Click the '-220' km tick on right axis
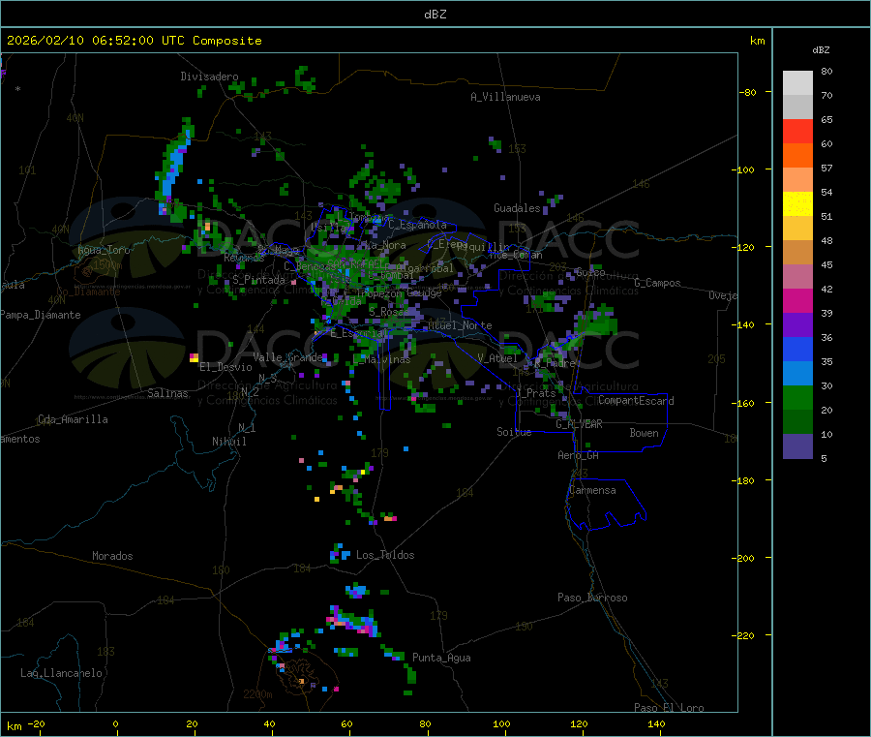 (745, 636)
